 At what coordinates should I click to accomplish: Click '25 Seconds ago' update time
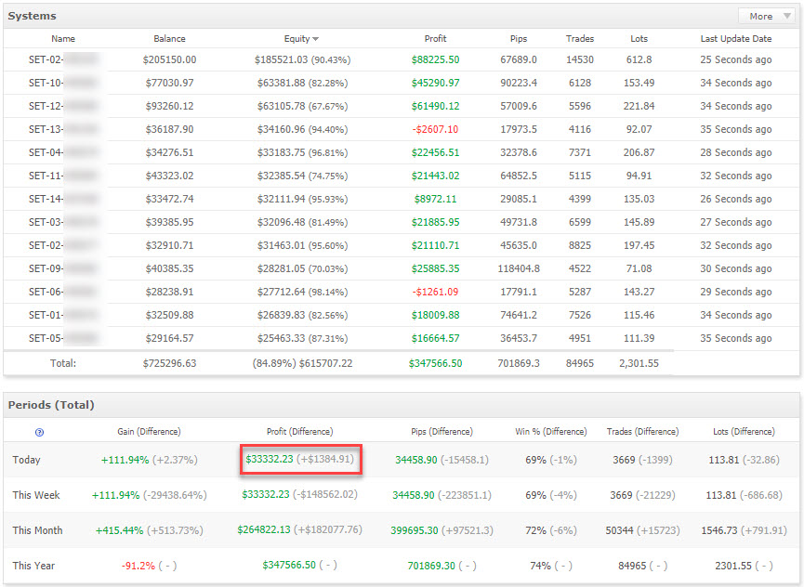coord(736,59)
